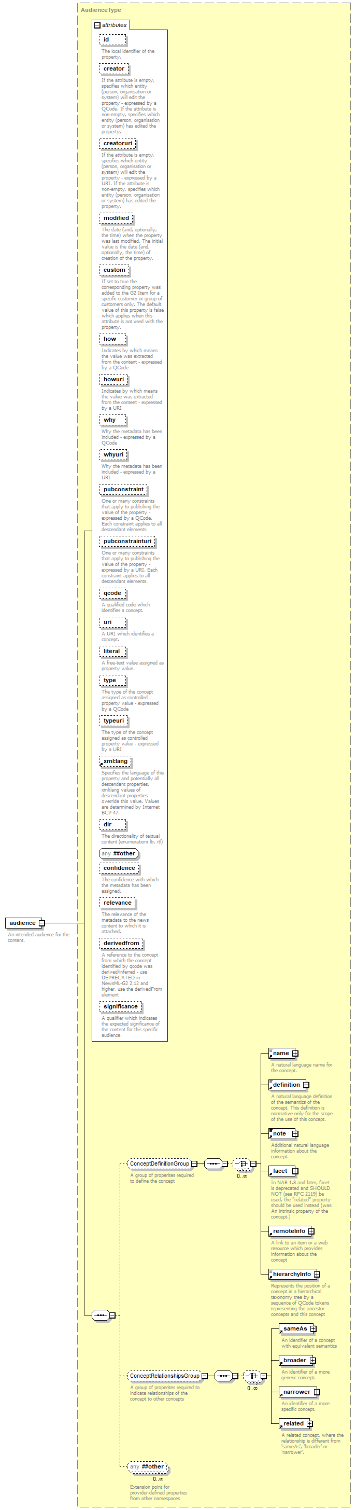Collapse the audience element node

pos(41,923)
